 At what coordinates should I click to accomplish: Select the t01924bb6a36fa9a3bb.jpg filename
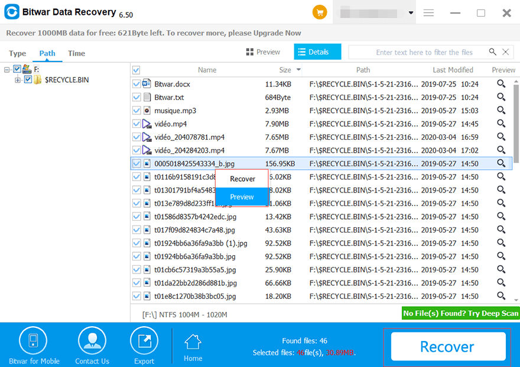coord(194,256)
